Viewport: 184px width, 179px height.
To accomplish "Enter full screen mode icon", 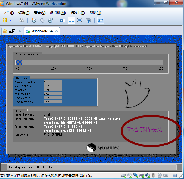I will (80, 20).
